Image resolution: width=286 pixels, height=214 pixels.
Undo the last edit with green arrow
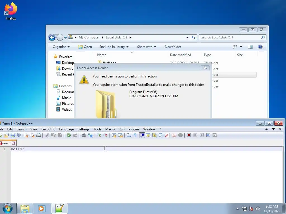pyautogui.click(x=69, y=135)
